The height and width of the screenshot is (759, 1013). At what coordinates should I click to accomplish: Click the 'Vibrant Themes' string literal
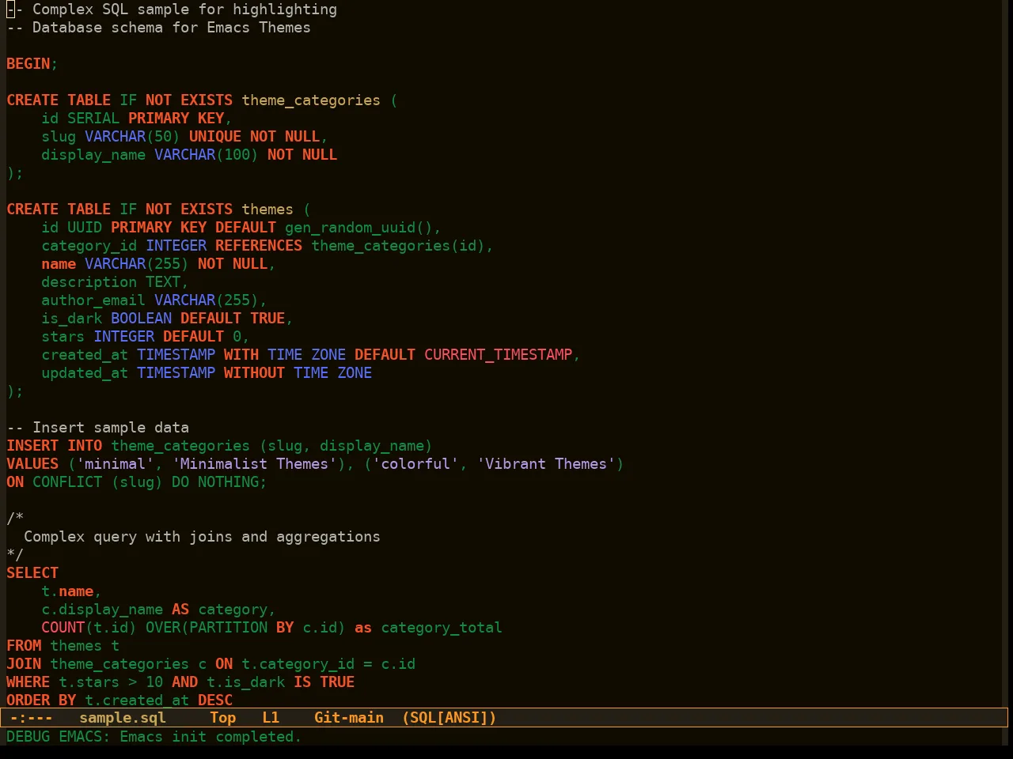point(546,464)
